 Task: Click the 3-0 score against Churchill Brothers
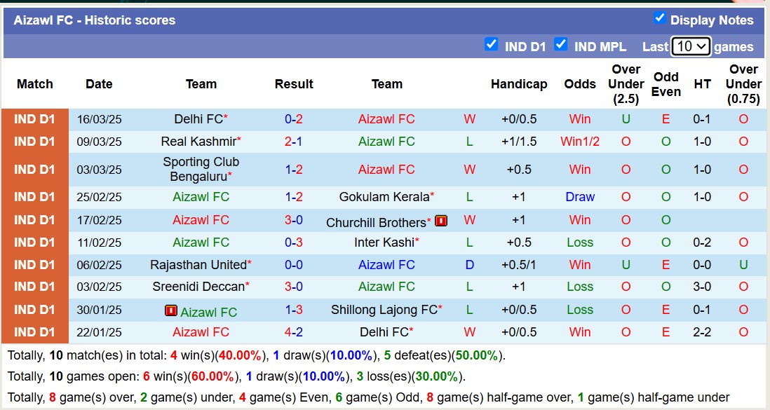click(294, 220)
